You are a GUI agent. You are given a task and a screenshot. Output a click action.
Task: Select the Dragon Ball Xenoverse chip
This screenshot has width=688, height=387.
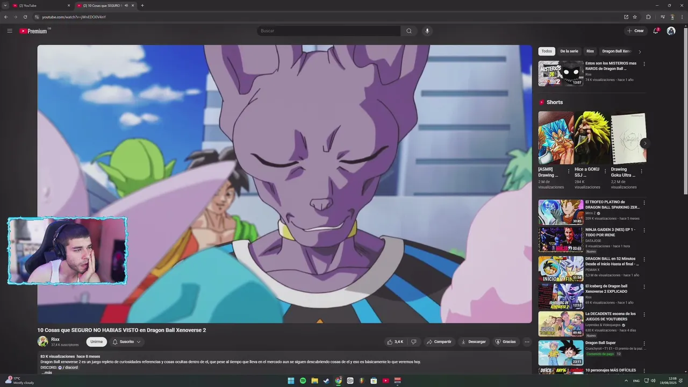click(x=616, y=51)
